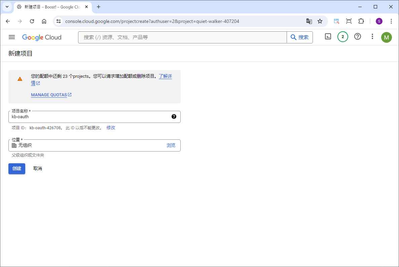Open notifications badge showing 2
The width and height of the screenshot is (399, 267).
pyautogui.click(x=342, y=37)
